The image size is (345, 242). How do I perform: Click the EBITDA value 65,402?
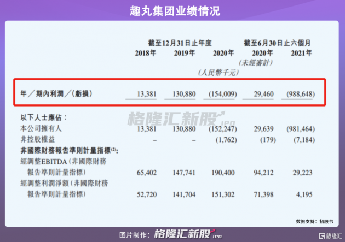pos(147,173)
